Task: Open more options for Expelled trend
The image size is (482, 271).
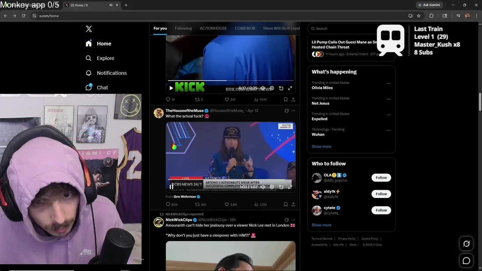Action: pos(389,115)
